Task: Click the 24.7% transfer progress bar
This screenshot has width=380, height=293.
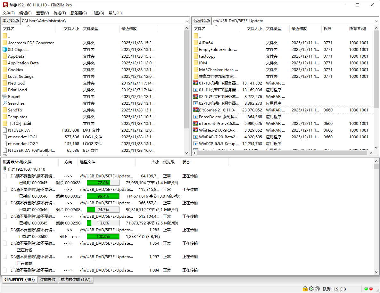Action: pyautogui.click(x=103, y=209)
